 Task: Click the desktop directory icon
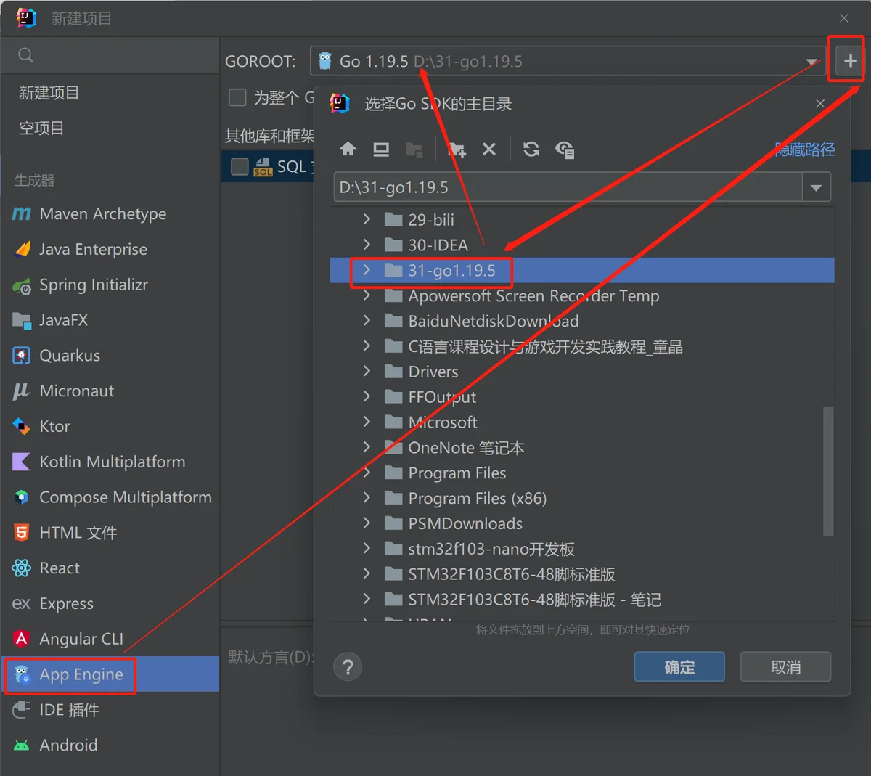(x=381, y=149)
